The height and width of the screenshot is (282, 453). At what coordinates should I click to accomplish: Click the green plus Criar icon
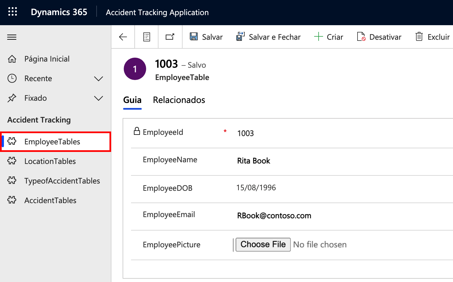[x=318, y=37]
